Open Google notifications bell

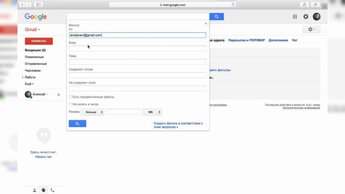pos(306,17)
